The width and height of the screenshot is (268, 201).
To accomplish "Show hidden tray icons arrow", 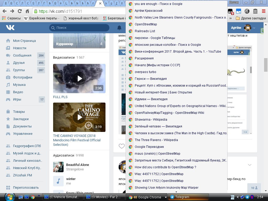I will pyautogui.click(x=238, y=197).
